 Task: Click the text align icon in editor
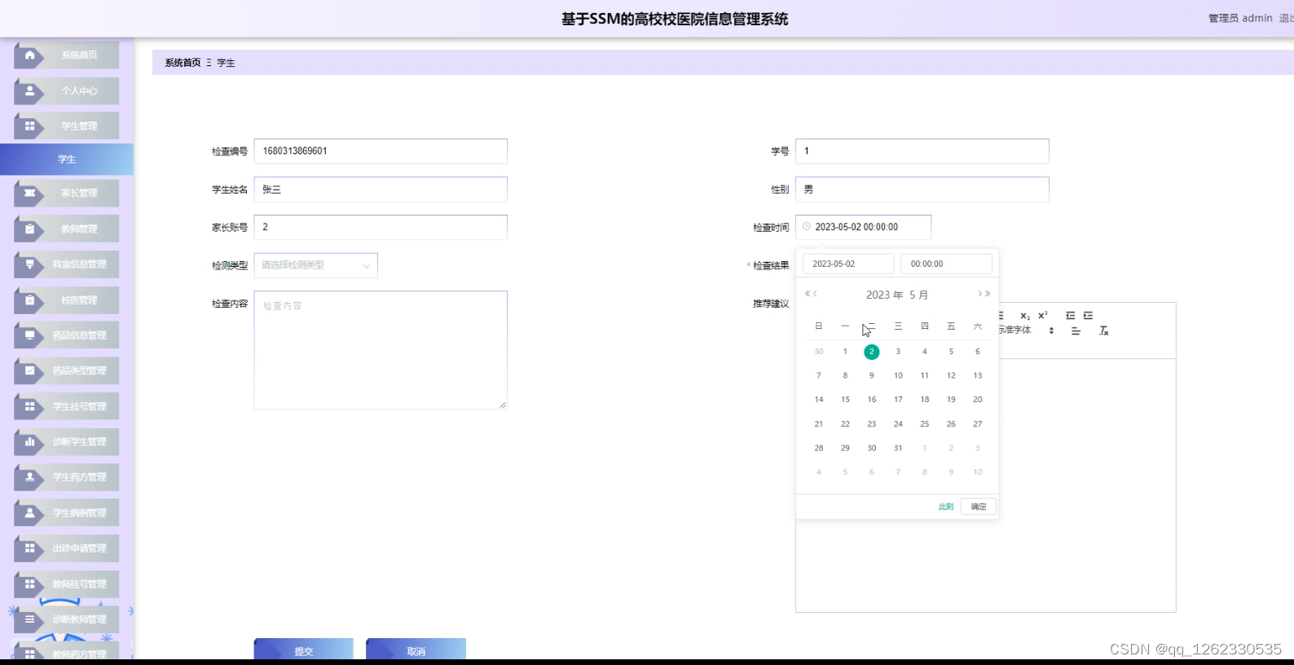pos(1076,330)
